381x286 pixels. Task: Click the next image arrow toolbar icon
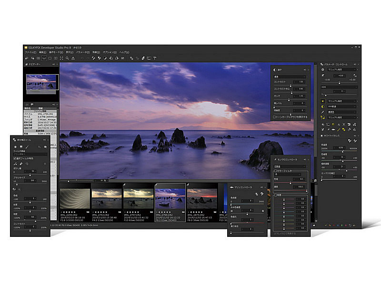tap(32, 58)
